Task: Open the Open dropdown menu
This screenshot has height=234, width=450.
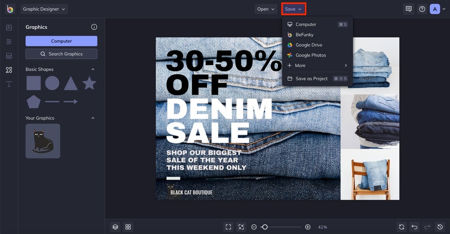Action: pos(266,9)
